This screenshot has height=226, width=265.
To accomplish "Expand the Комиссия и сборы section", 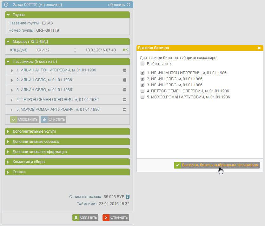I will 67,162.
